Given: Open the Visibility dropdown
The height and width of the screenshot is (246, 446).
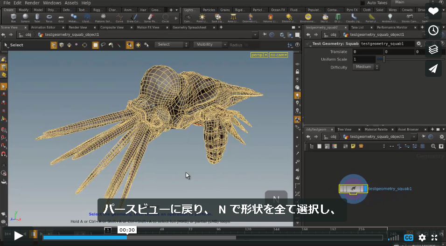Looking at the screenshot, I should pyautogui.click(x=210, y=45).
